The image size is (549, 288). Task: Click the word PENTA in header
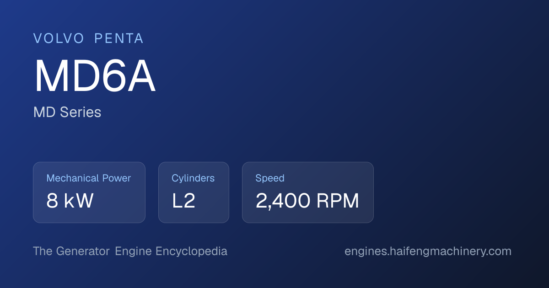point(119,39)
